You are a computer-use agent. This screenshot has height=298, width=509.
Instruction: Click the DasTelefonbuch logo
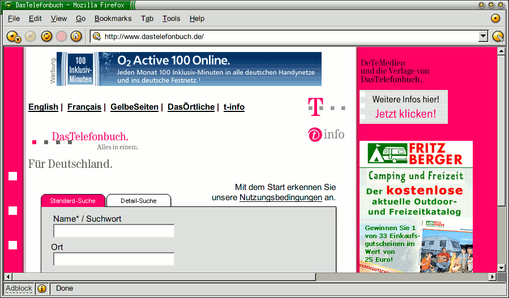click(x=85, y=140)
